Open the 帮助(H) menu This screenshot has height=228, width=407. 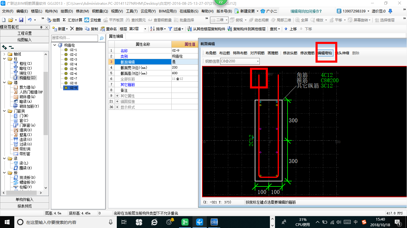[207, 11]
